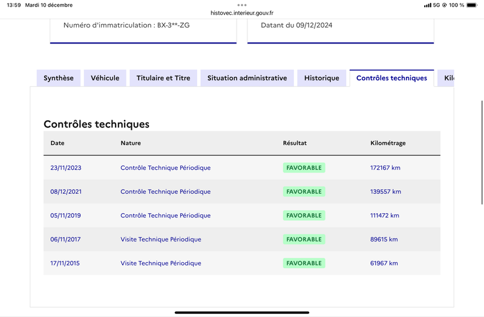Screen dimensions: 484x317
Task: Click FAVORABLE badge in the 08/12/2021 row
Action: click(304, 191)
